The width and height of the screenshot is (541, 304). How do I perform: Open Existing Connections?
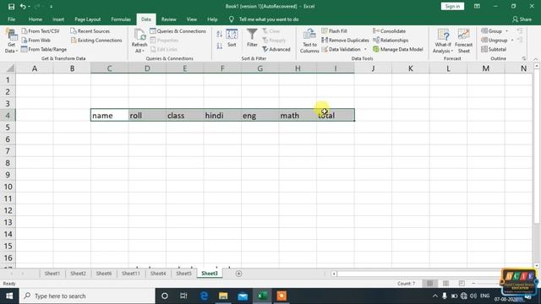96,41
